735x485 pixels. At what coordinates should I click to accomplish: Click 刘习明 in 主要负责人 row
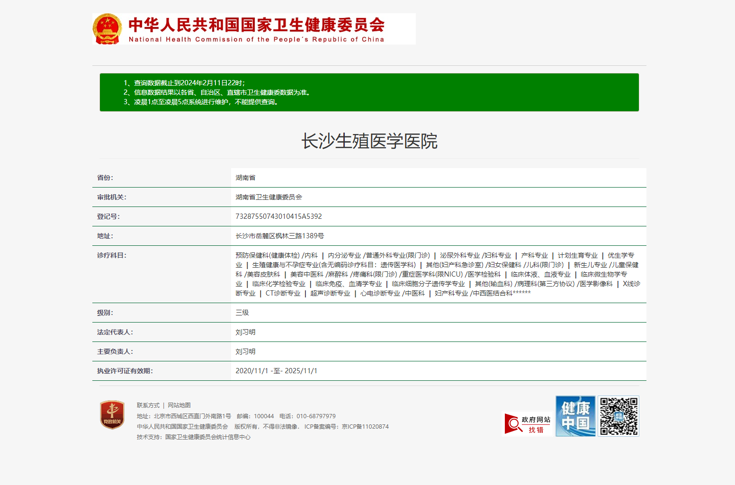(x=245, y=351)
